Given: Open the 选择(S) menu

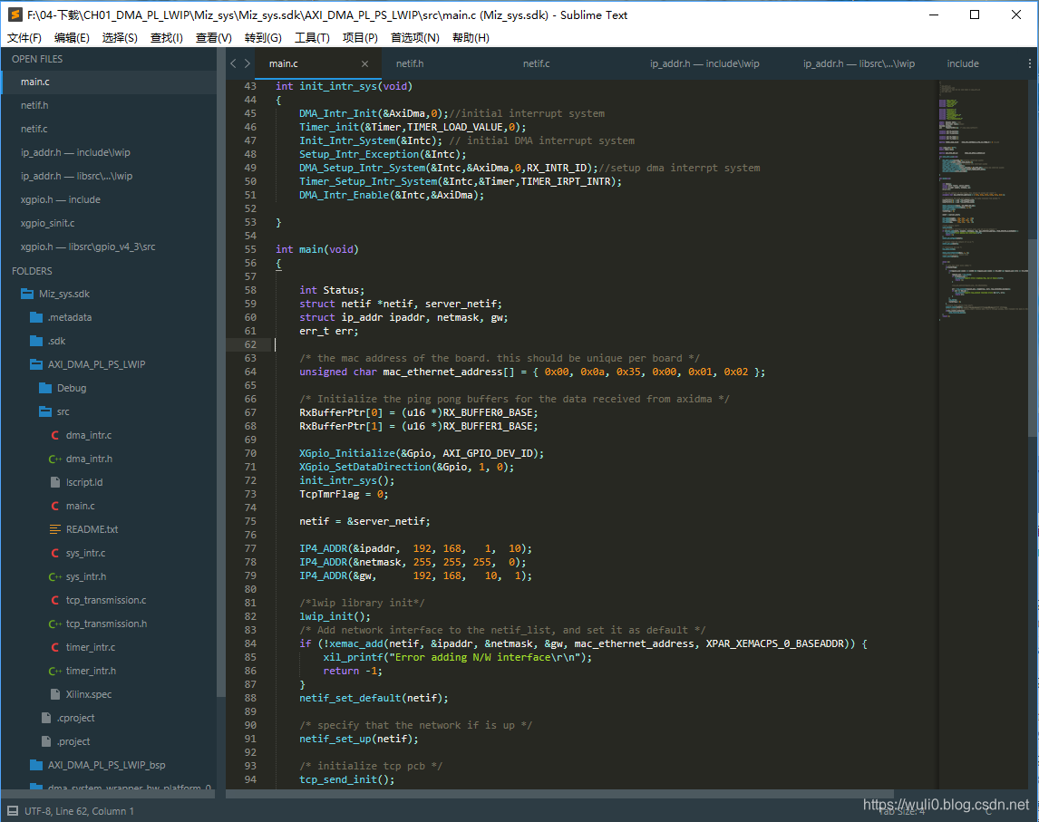Looking at the screenshot, I should (120, 38).
